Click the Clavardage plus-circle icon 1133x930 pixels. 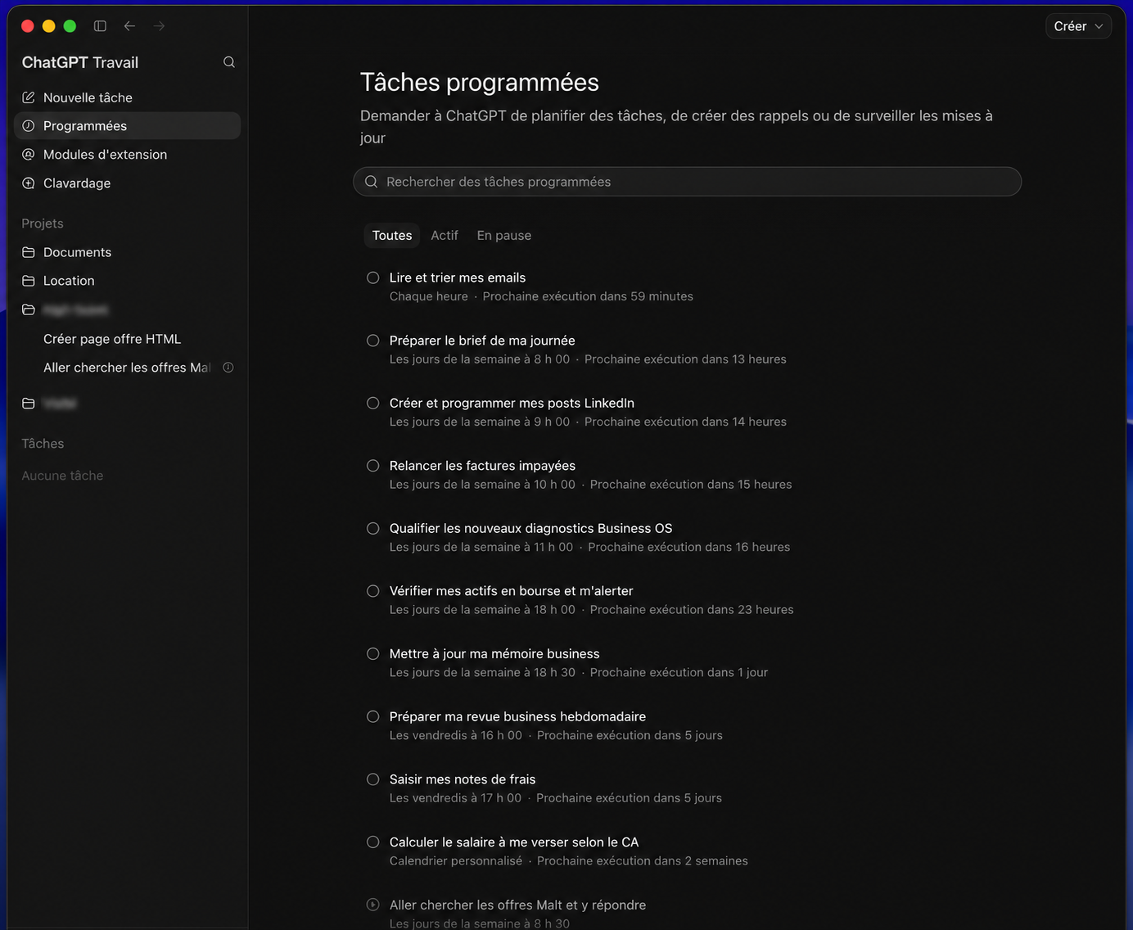point(29,183)
